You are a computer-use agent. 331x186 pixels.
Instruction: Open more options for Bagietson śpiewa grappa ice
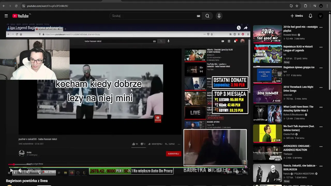tap(321, 68)
